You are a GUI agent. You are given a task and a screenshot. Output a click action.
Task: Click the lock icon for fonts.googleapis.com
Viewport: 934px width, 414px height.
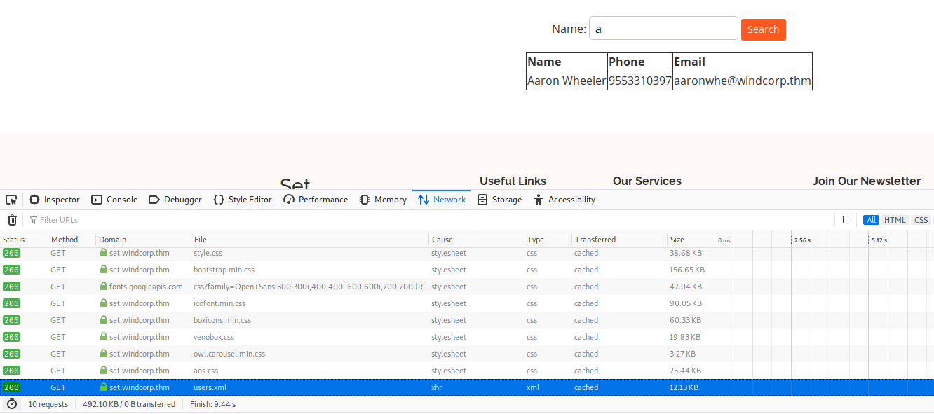coord(104,287)
